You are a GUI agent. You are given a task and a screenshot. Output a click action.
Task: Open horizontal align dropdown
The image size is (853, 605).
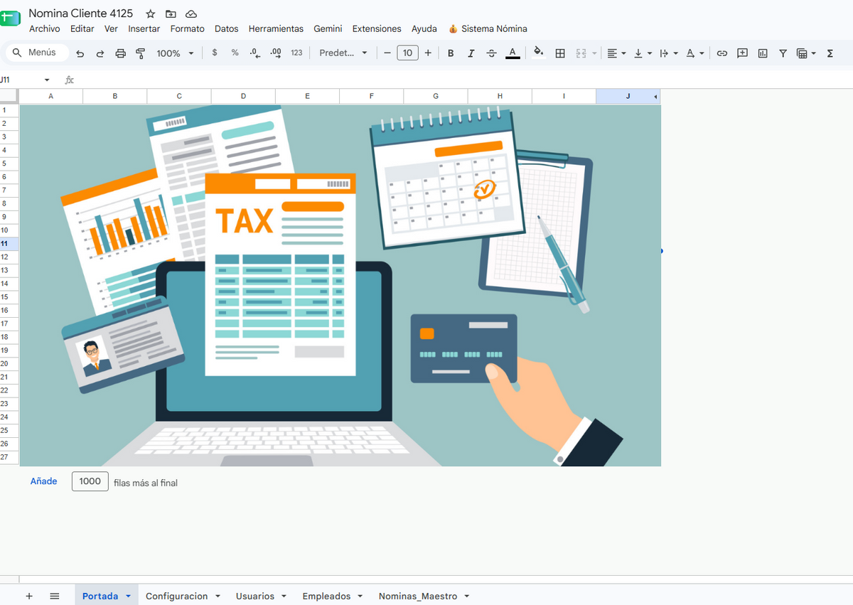coord(616,53)
